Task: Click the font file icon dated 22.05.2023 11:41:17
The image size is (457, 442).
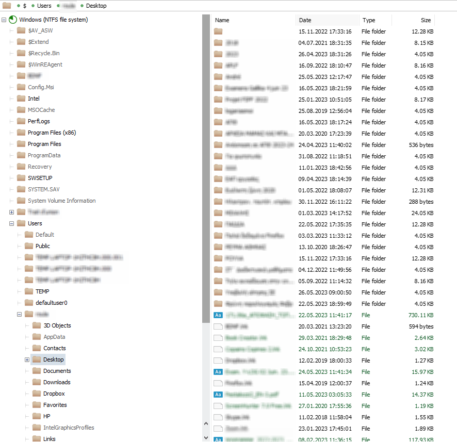Action: coord(218,315)
